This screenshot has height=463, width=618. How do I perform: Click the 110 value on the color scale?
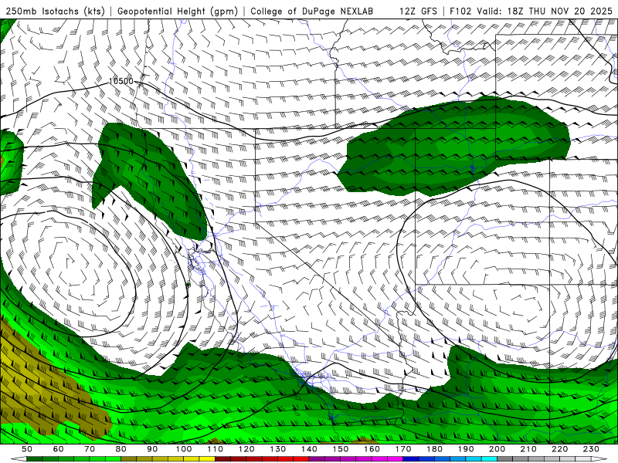[x=216, y=449]
